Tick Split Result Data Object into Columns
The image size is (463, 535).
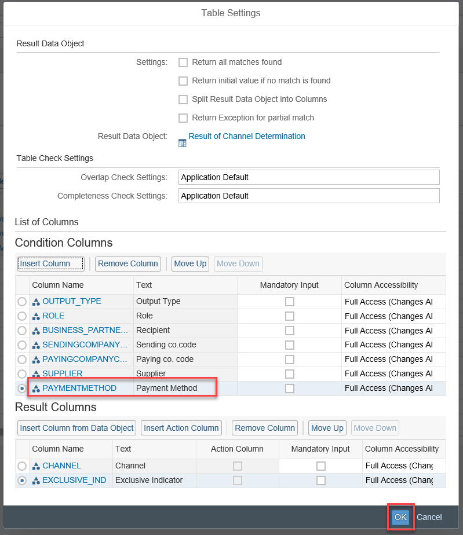(x=183, y=99)
